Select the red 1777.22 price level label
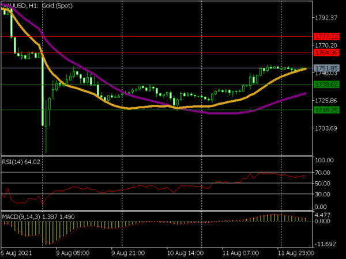Viewport: 346px width, 259px height. point(326,36)
